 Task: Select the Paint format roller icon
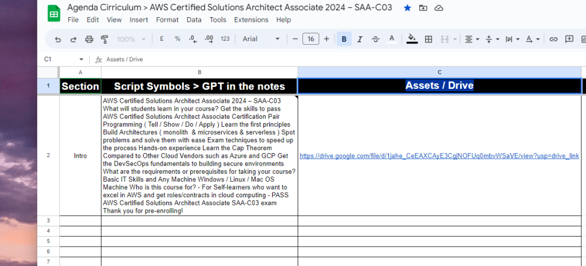coord(105,39)
